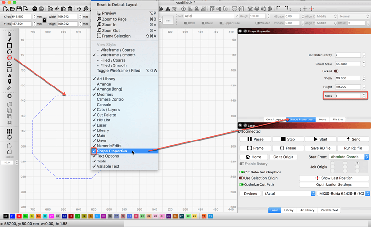
Task: Click the New file icon
Action: (x=6, y=9)
